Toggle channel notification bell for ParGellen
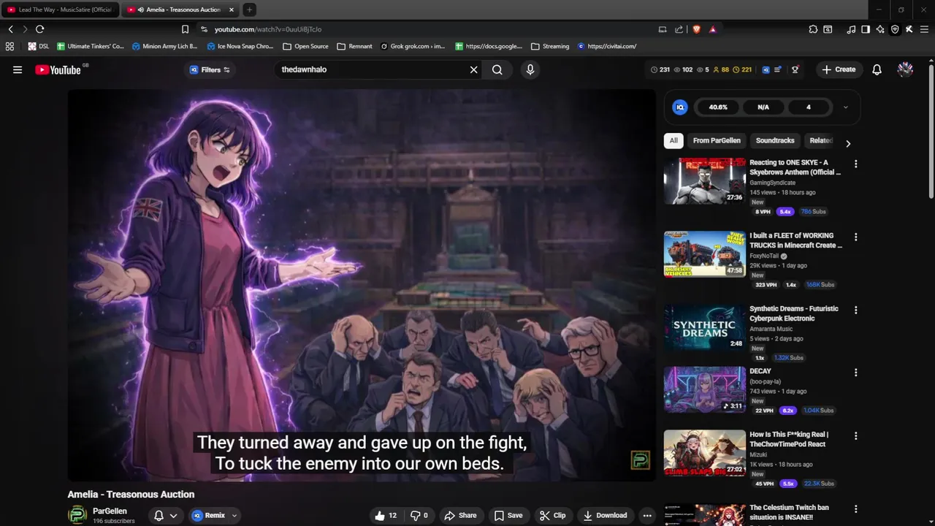This screenshot has height=526, width=935. [159, 515]
